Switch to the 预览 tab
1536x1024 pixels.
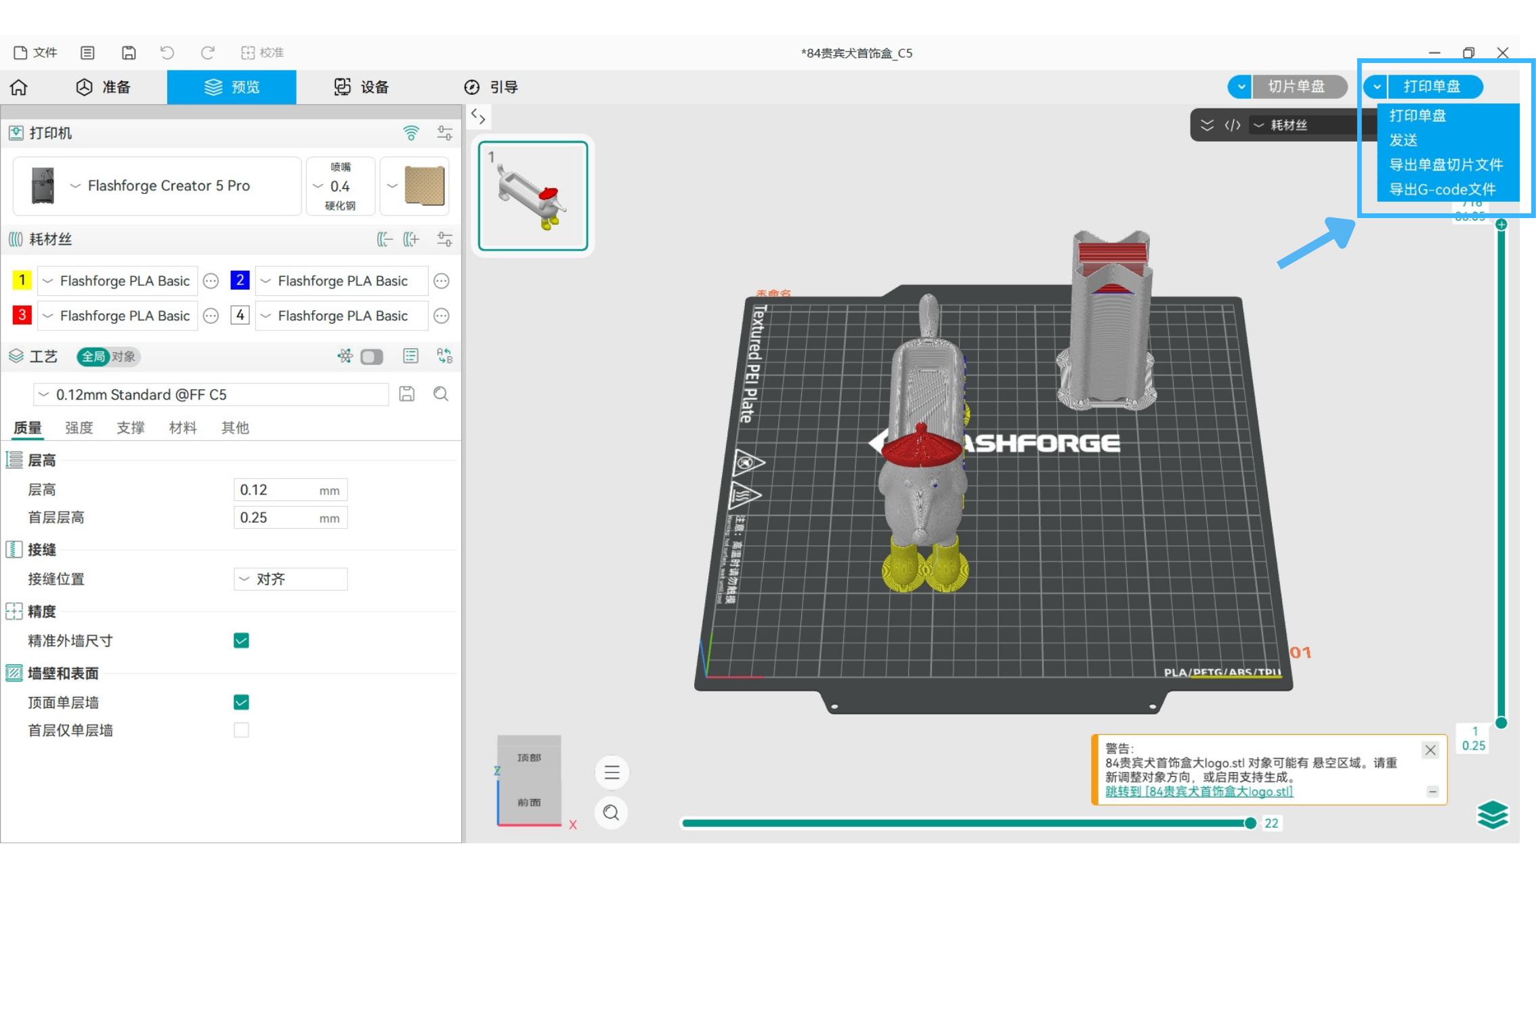232,87
